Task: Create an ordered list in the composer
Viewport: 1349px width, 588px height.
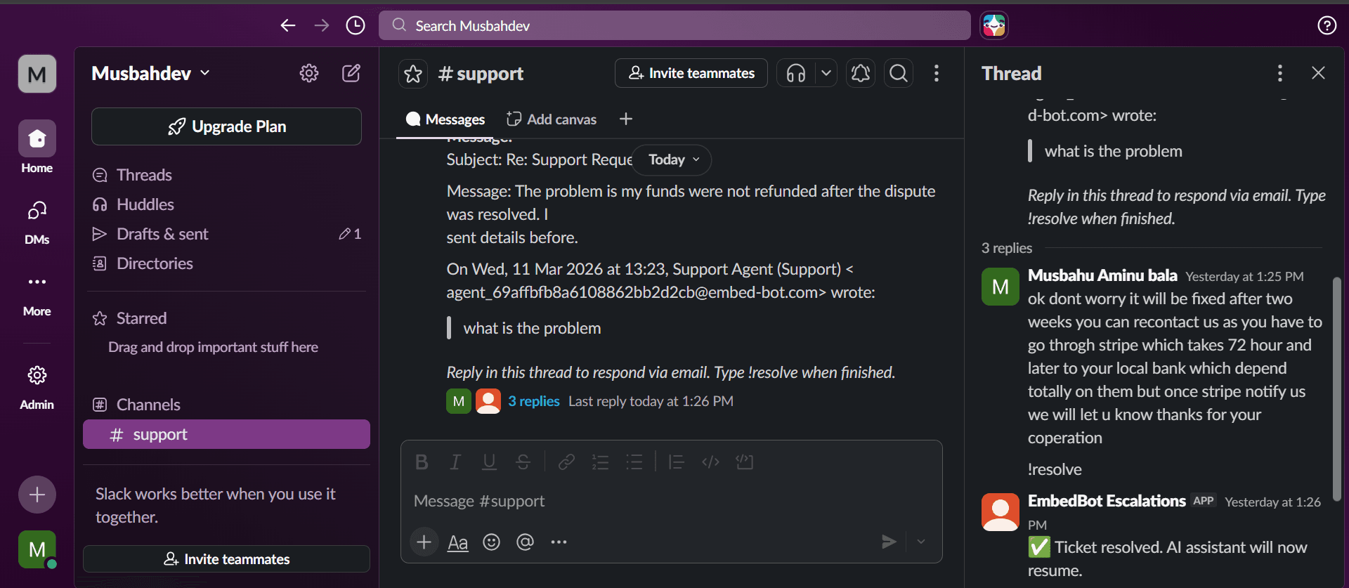Action: [601, 462]
